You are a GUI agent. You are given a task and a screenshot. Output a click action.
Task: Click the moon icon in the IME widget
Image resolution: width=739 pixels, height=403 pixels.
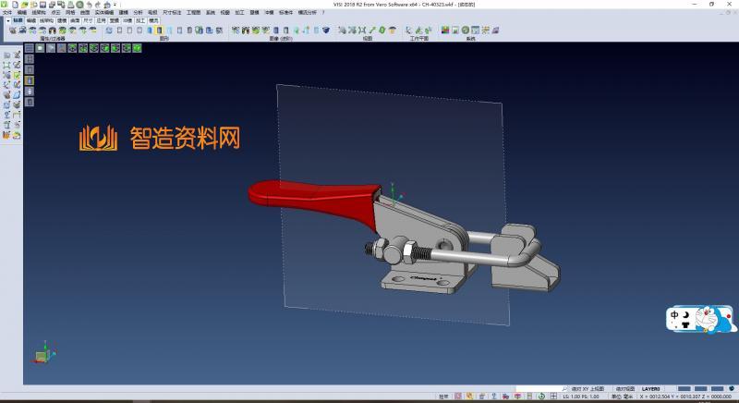point(685,314)
